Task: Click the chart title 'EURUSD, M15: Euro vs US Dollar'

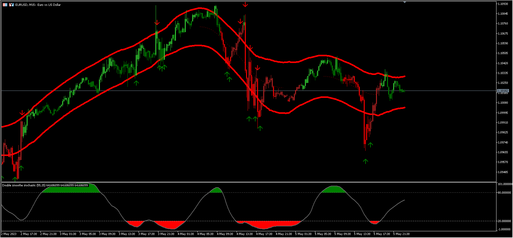Action: click(38, 5)
